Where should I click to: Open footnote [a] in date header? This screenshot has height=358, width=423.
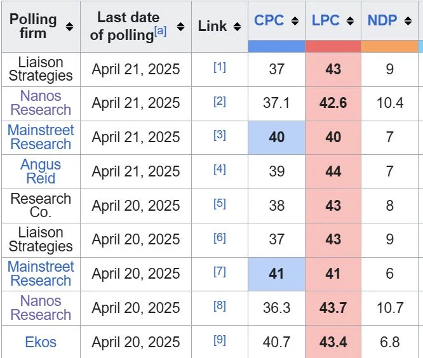pos(160,30)
